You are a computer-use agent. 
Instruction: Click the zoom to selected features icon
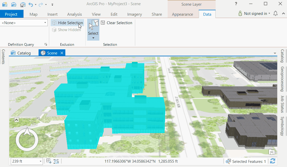228,161
